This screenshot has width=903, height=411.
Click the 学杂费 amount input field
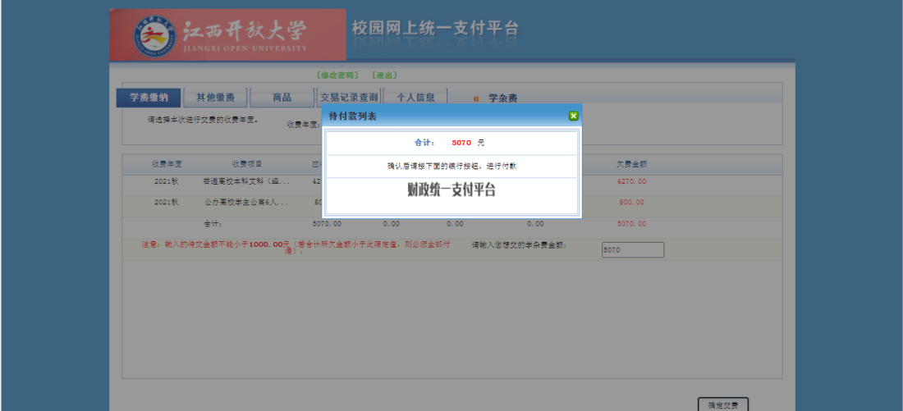tap(632, 250)
